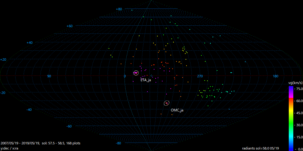This screenshot has height=151, width=303.
Task: Click the circled ETA radiant marker
Action: click(136, 73)
